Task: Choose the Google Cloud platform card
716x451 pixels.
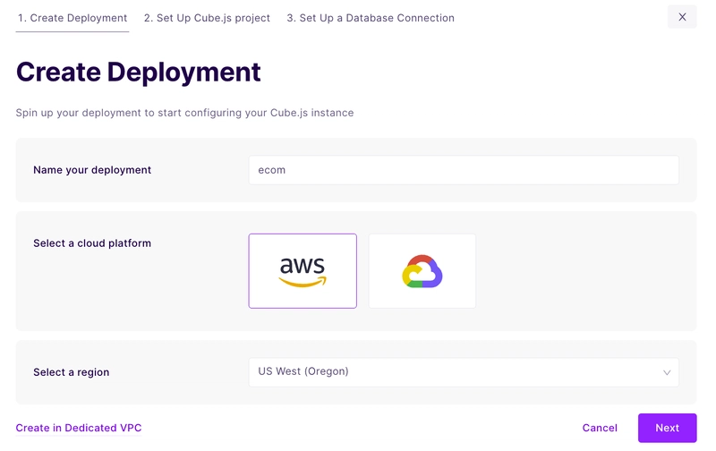Action: pos(422,271)
